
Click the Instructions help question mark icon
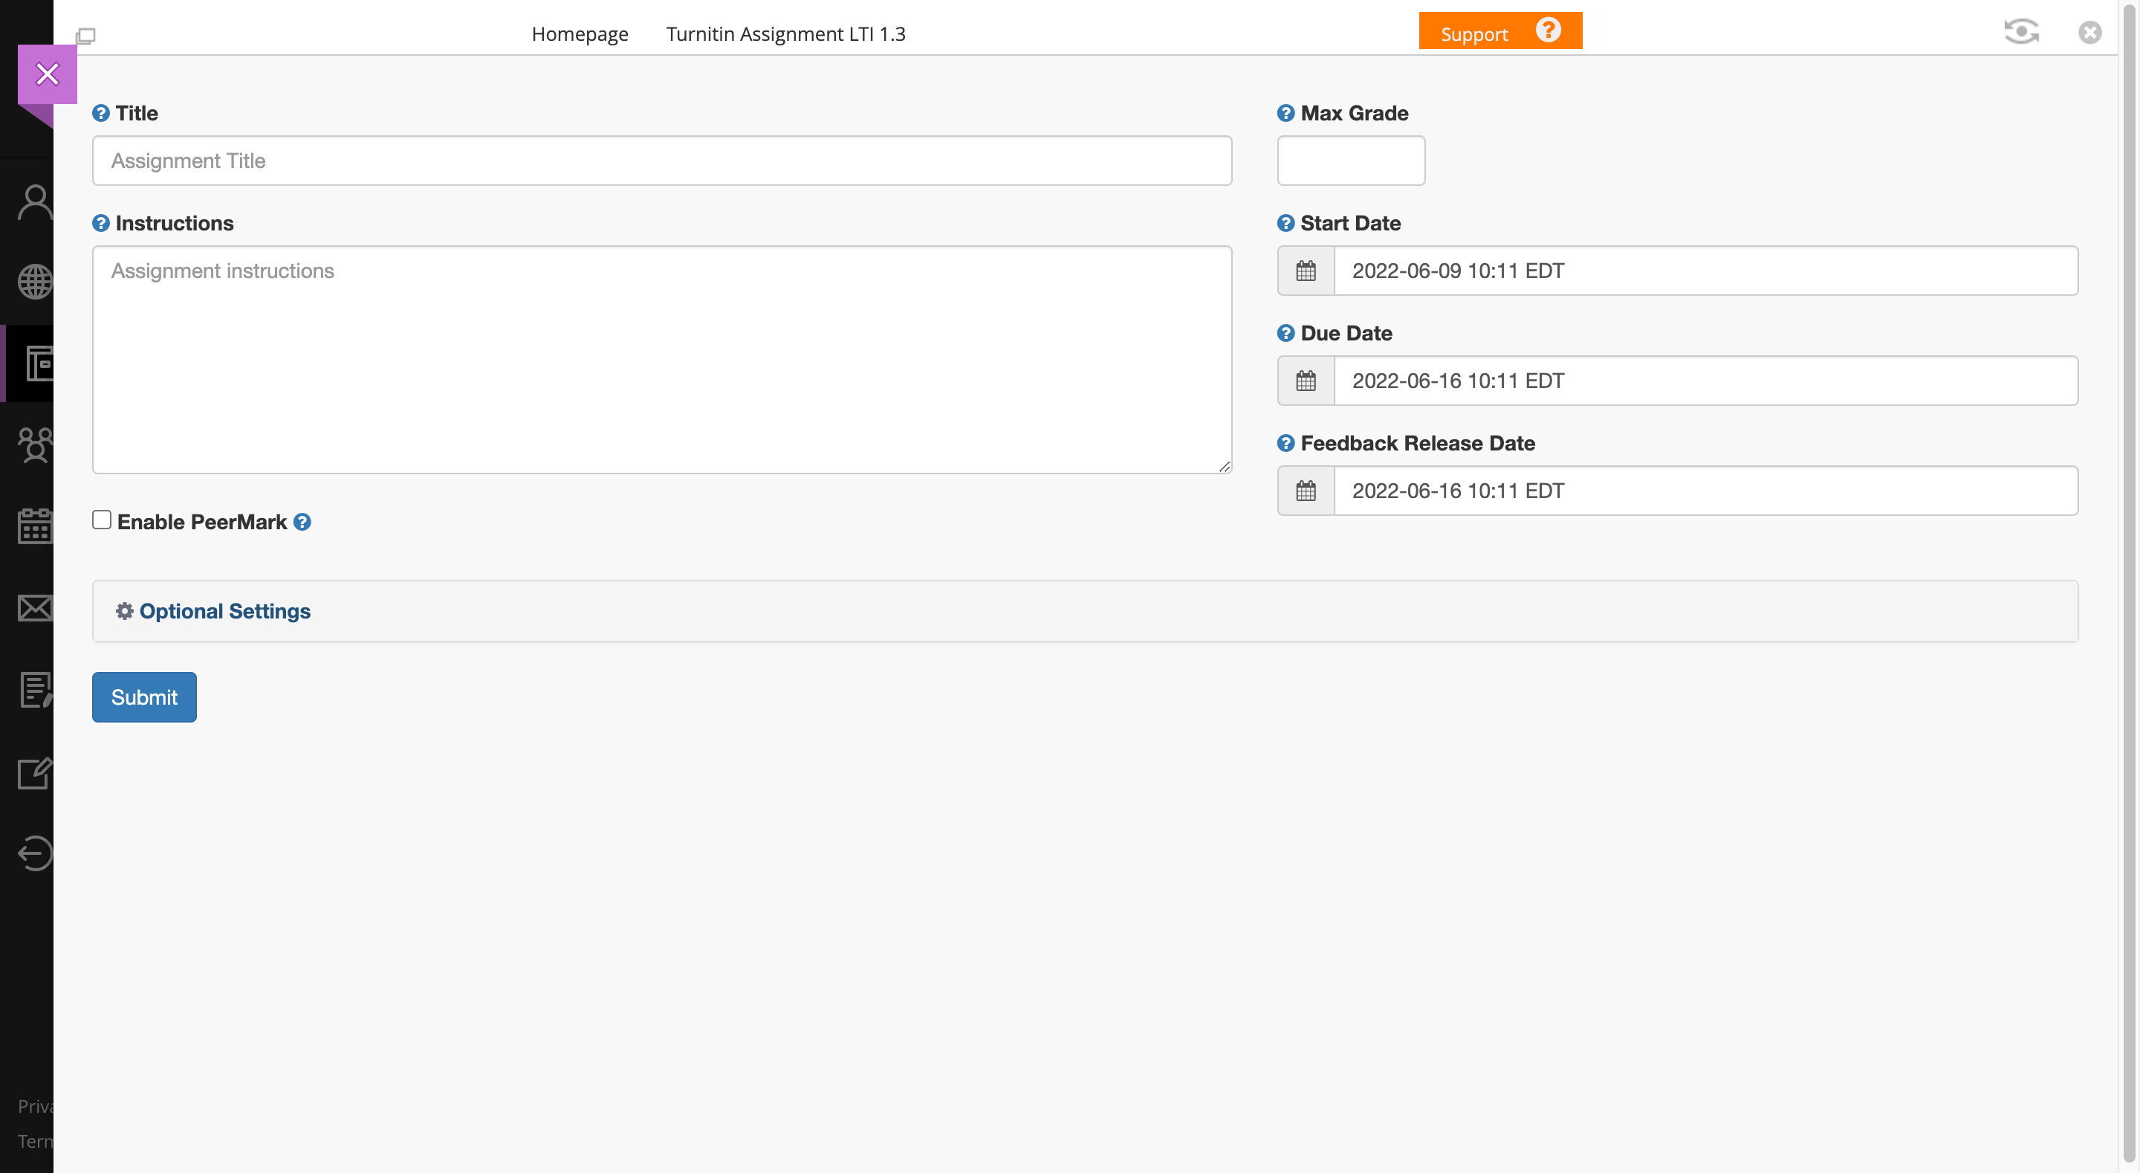click(100, 223)
